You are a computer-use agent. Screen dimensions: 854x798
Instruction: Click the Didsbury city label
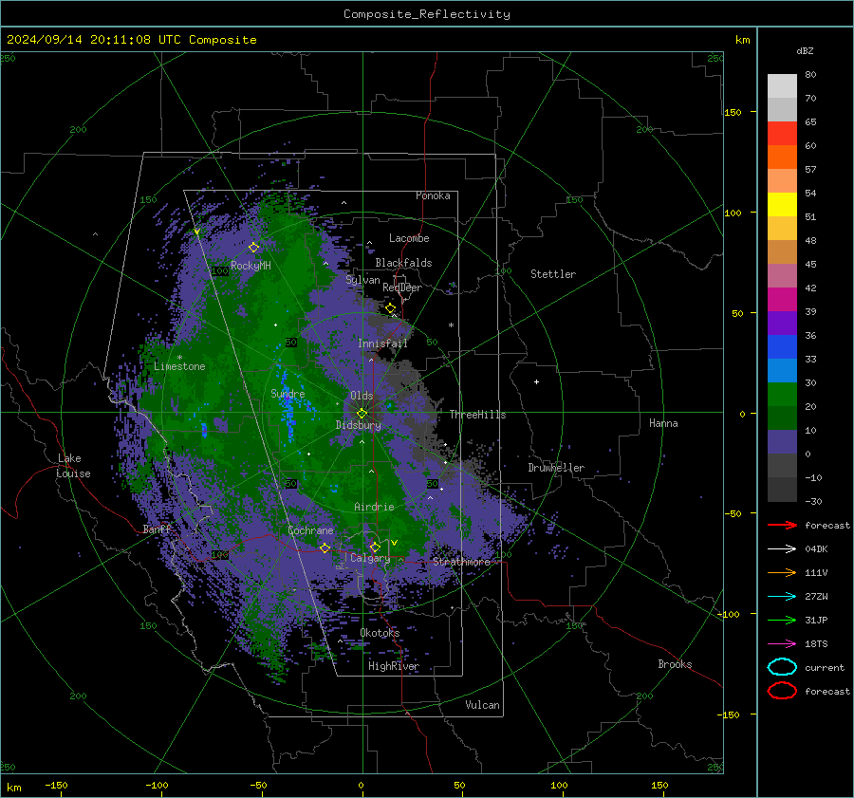pos(358,425)
